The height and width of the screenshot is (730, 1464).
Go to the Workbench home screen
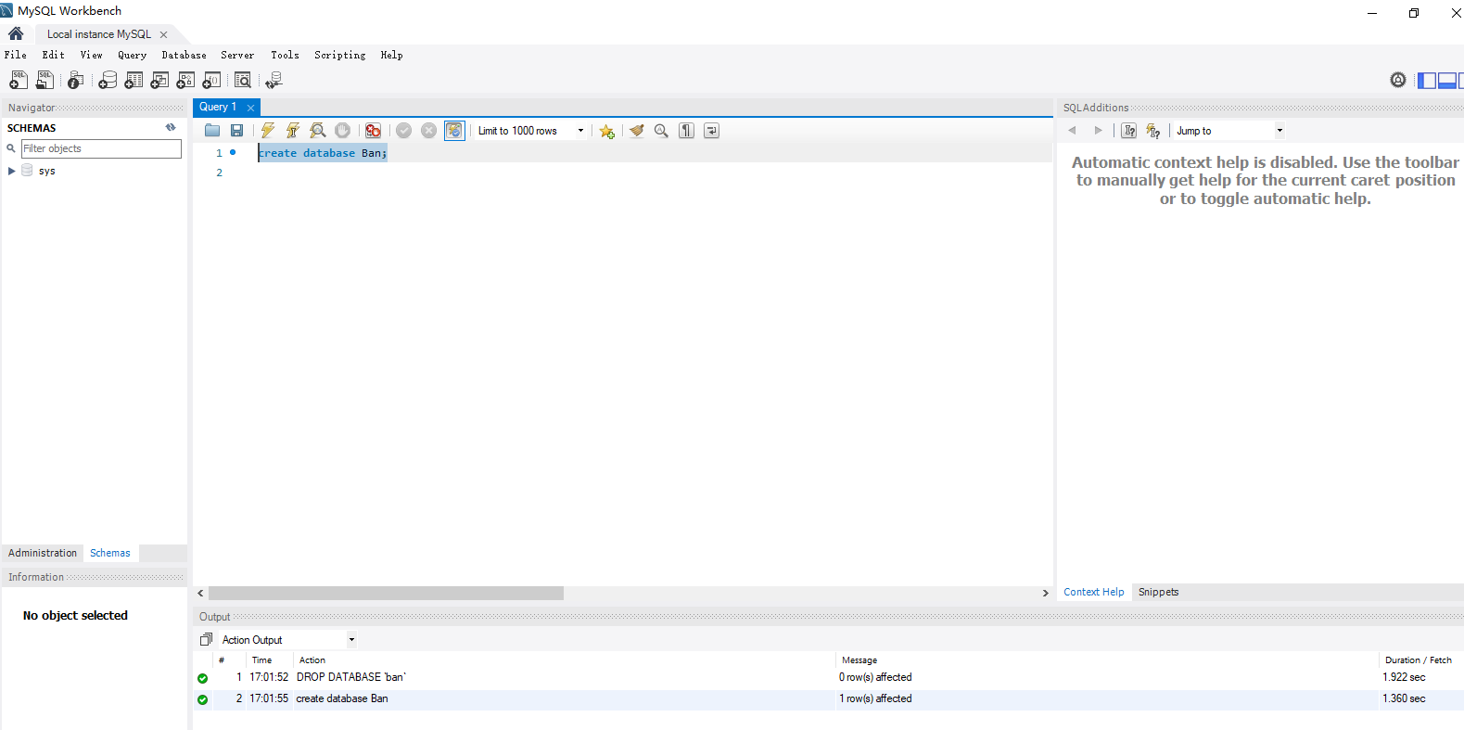16,33
